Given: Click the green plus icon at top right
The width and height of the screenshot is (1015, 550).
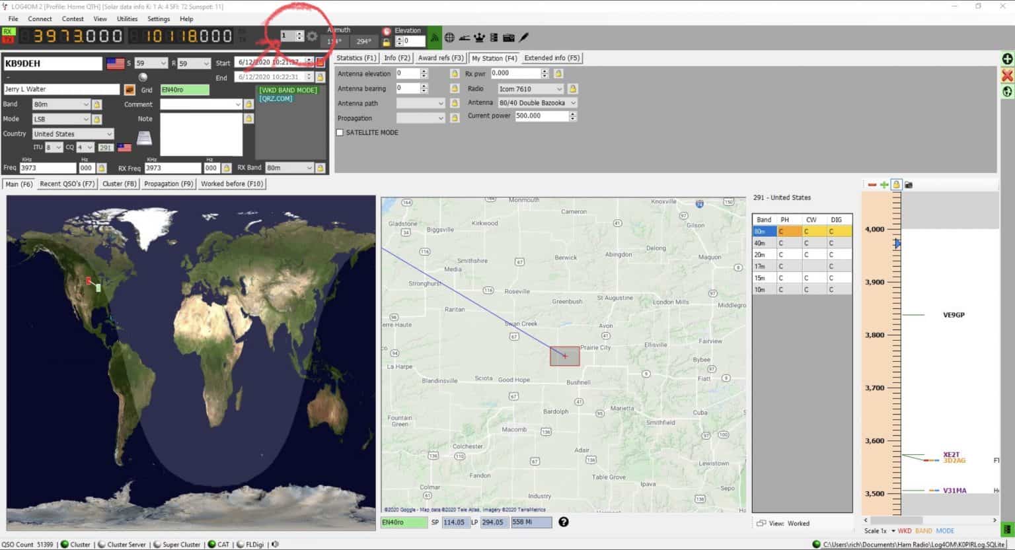Looking at the screenshot, I should [x=1006, y=59].
